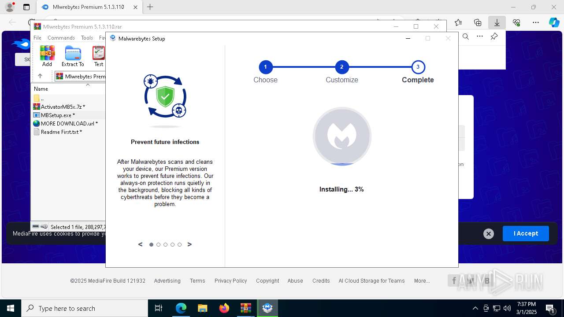Open more options in downloads panel

click(x=480, y=37)
